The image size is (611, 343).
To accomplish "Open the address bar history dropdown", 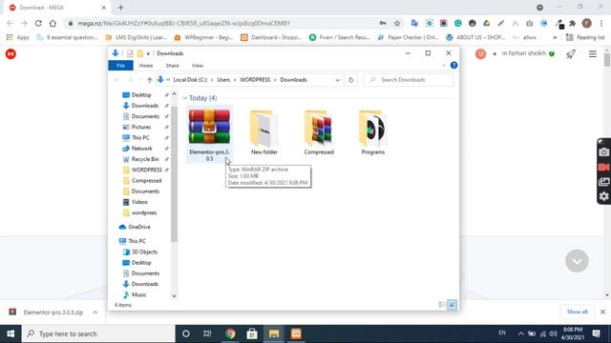I will click(337, 80).
